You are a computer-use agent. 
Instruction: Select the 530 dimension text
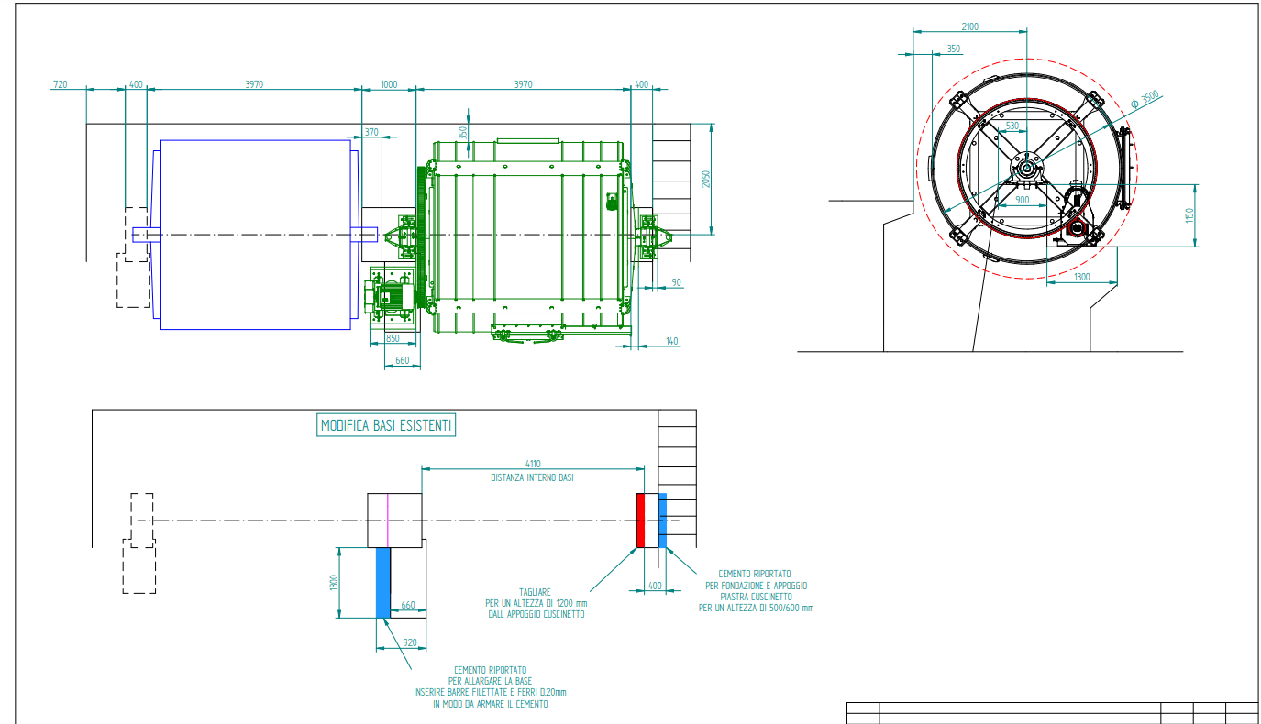(1012, 125)
